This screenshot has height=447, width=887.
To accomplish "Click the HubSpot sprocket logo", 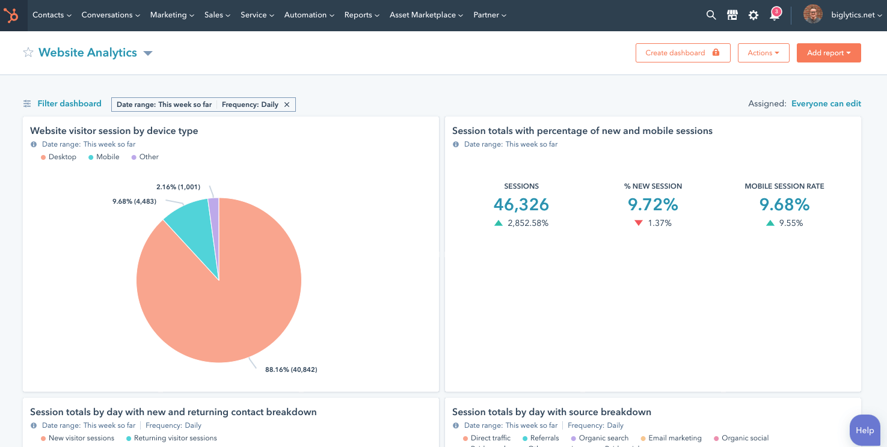I will click(11, 14).
